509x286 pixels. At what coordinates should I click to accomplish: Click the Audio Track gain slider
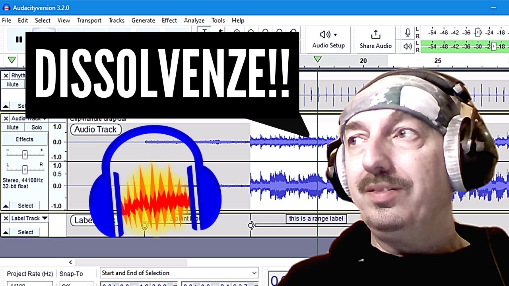(25, 155)
